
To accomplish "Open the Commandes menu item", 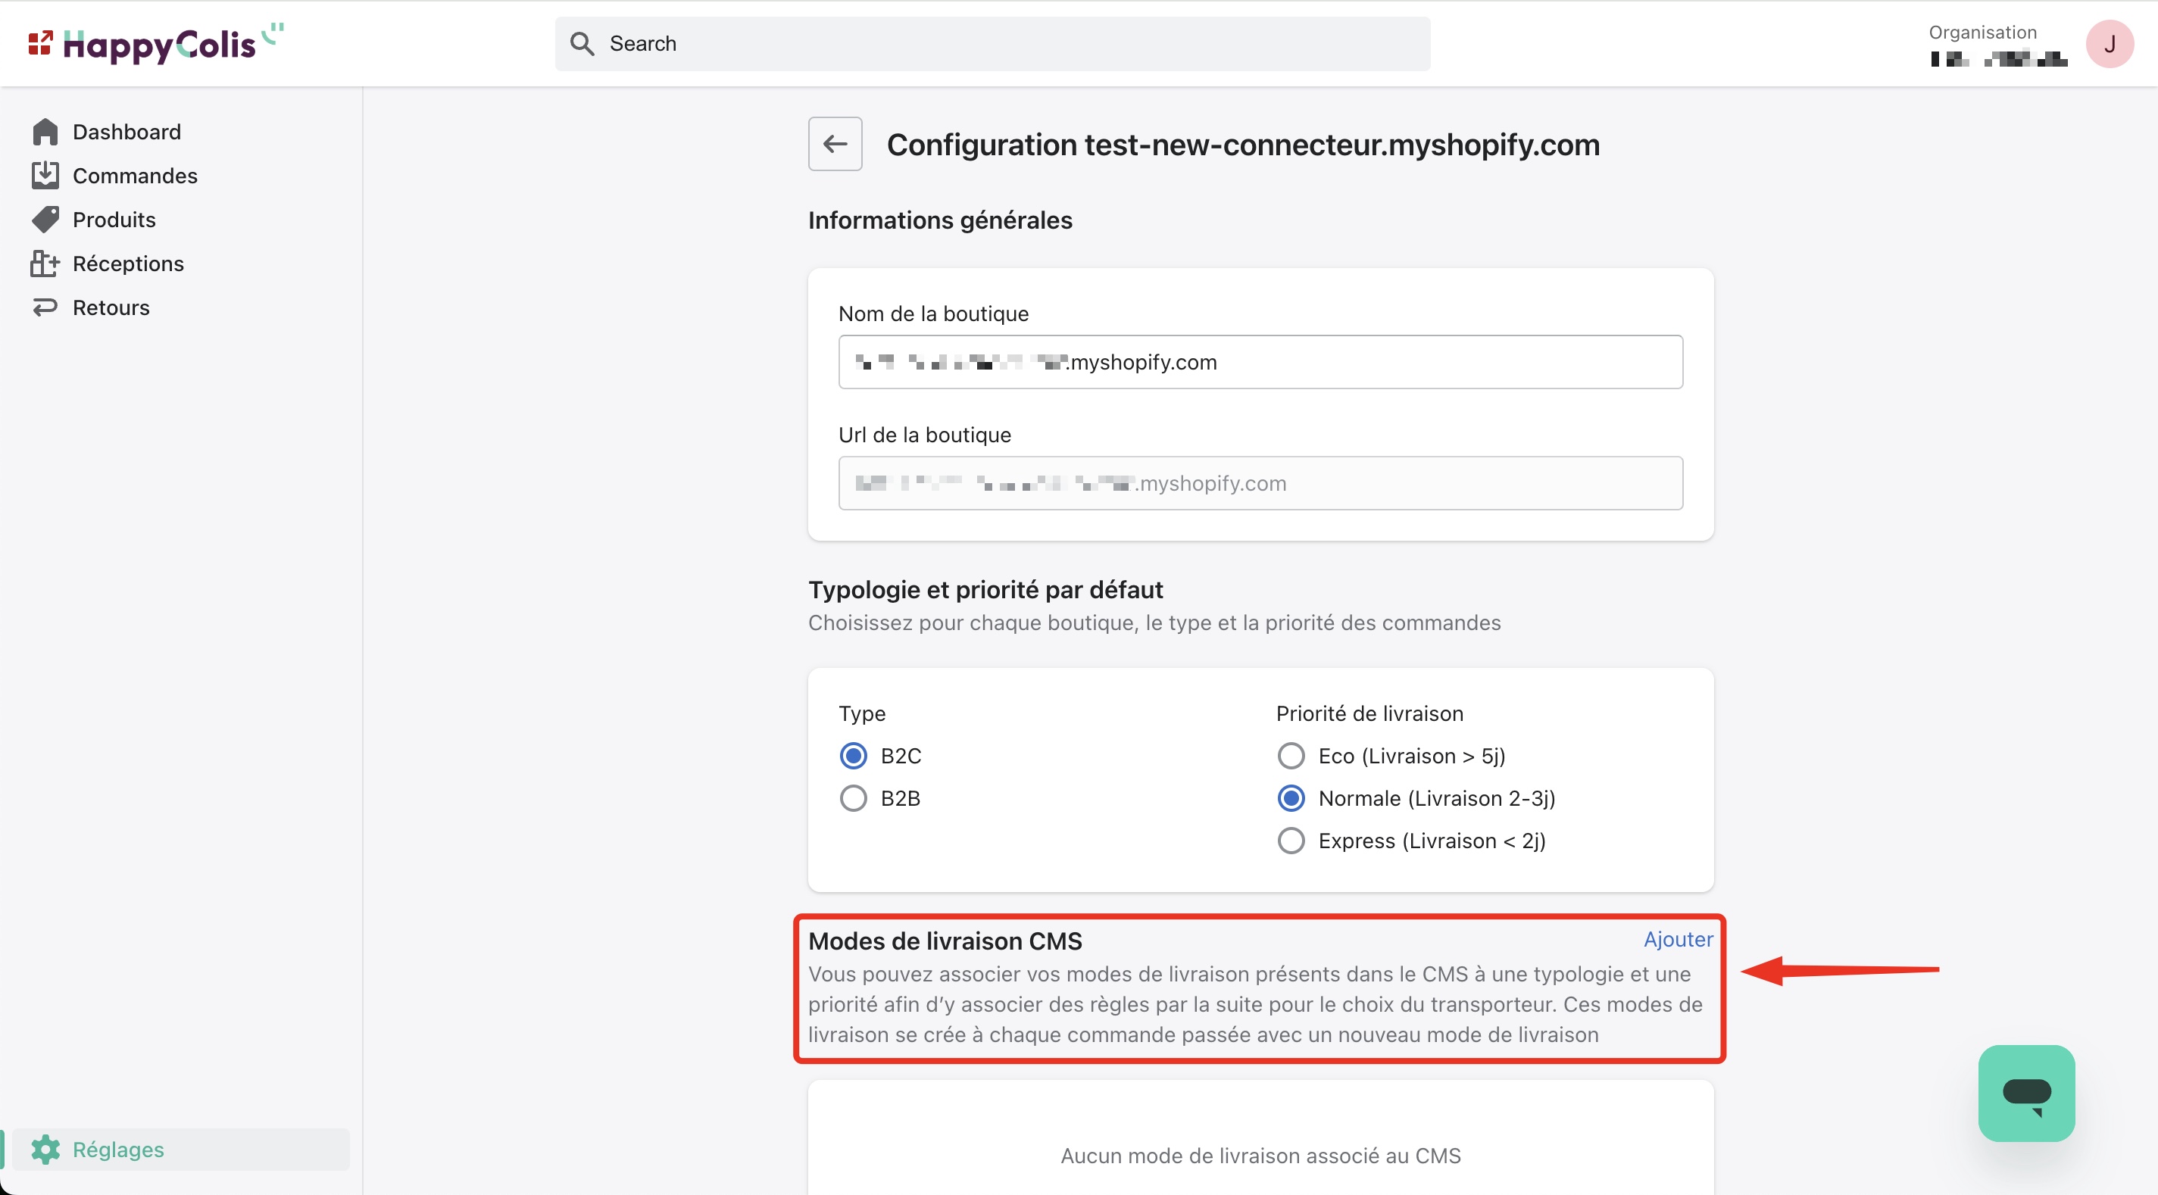I will [135, 175].
